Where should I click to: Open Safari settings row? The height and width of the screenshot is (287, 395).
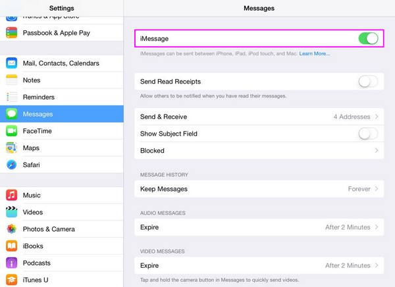pyautogui.click(x=62, y=165)
